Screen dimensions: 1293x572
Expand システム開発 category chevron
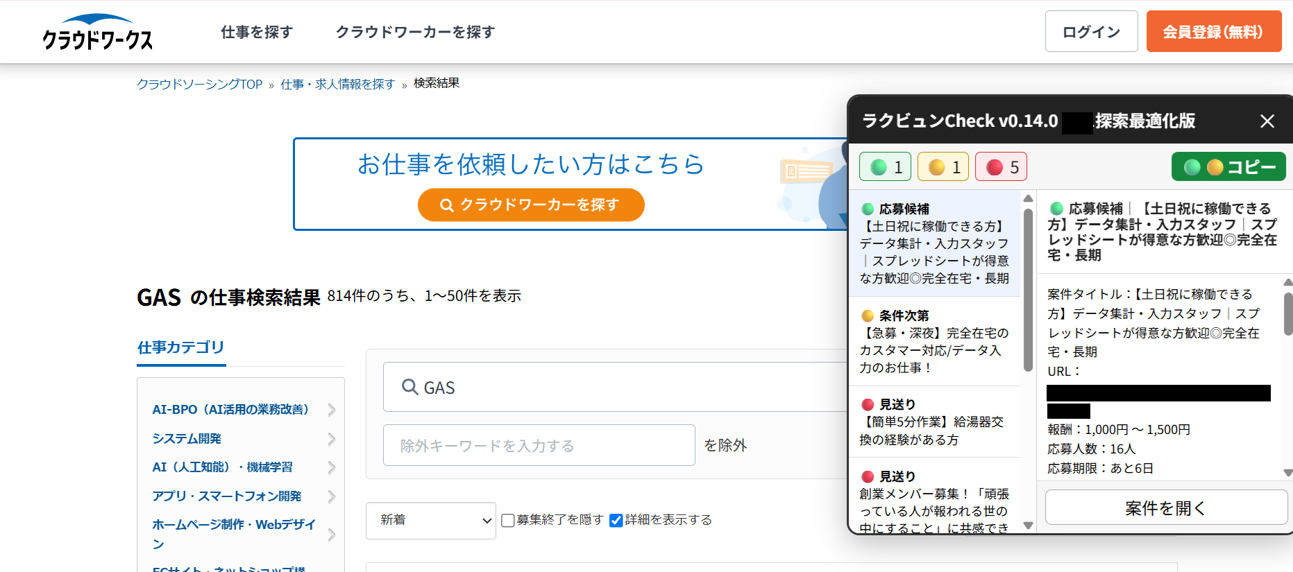coord(332,439)
